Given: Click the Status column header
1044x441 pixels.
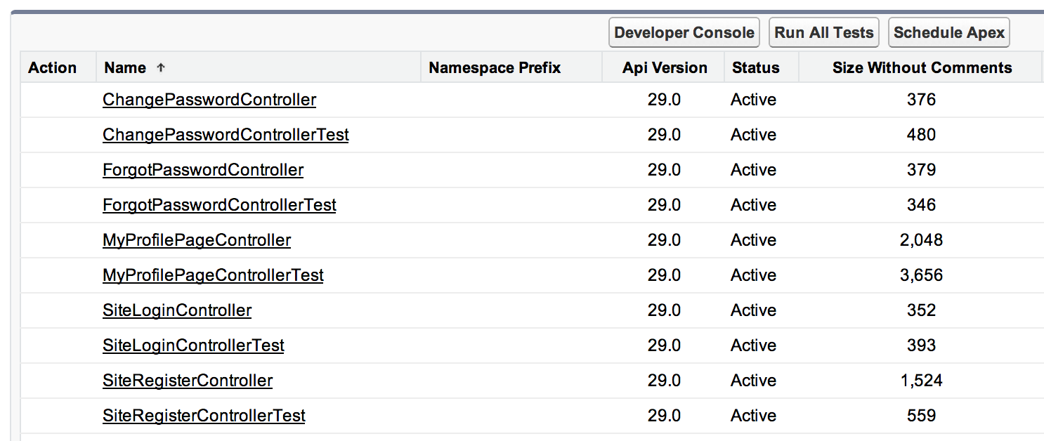Looking at the screenshot, I should (755, 68).
